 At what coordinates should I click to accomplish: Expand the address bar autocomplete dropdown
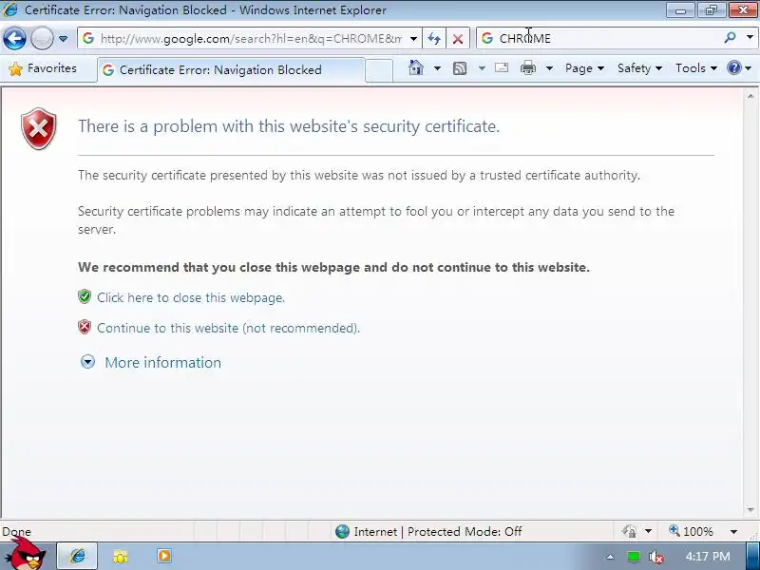click(x=413, y=38)
